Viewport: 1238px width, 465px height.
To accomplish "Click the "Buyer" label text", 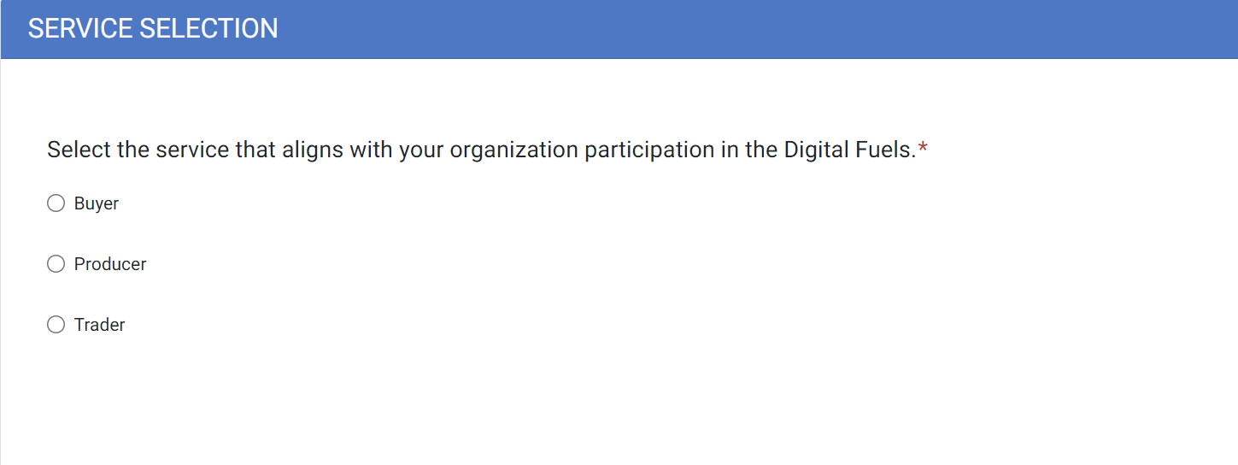I will (x=97, y=203).
